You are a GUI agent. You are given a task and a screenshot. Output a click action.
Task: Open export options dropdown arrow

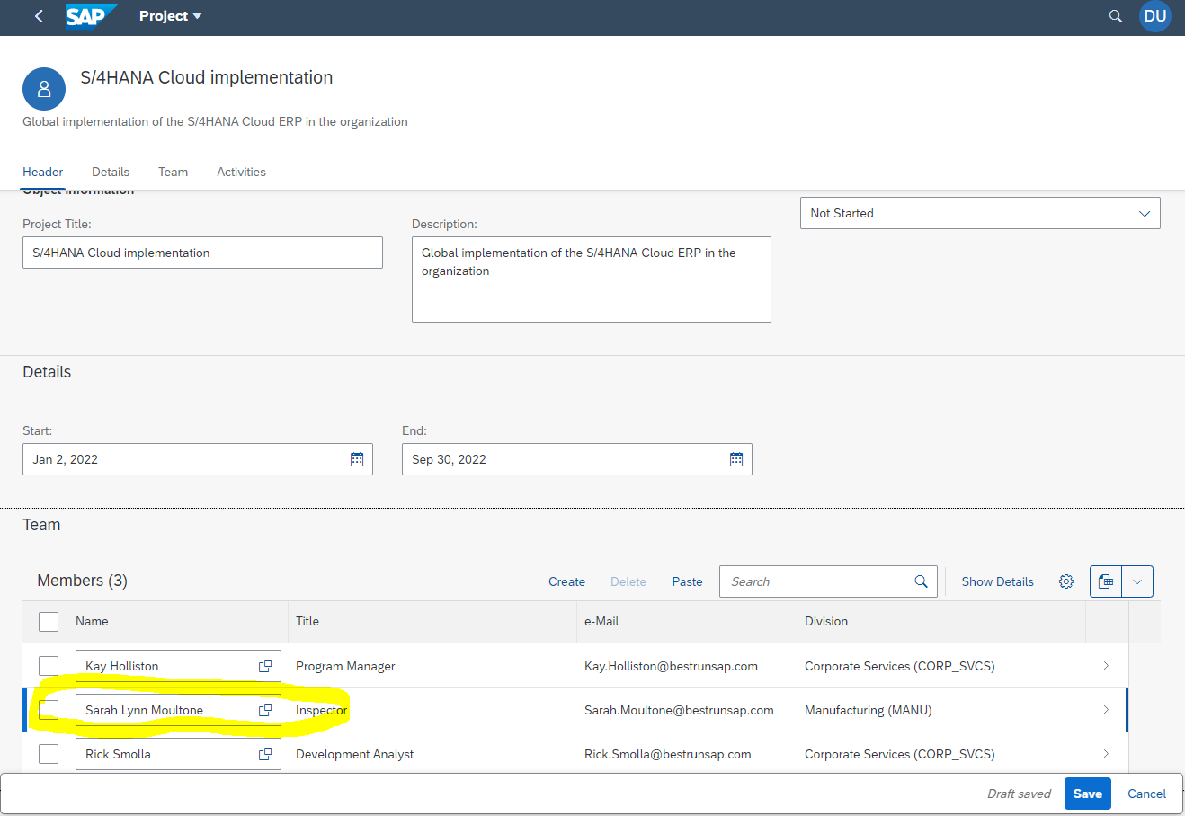[1137, 581]
